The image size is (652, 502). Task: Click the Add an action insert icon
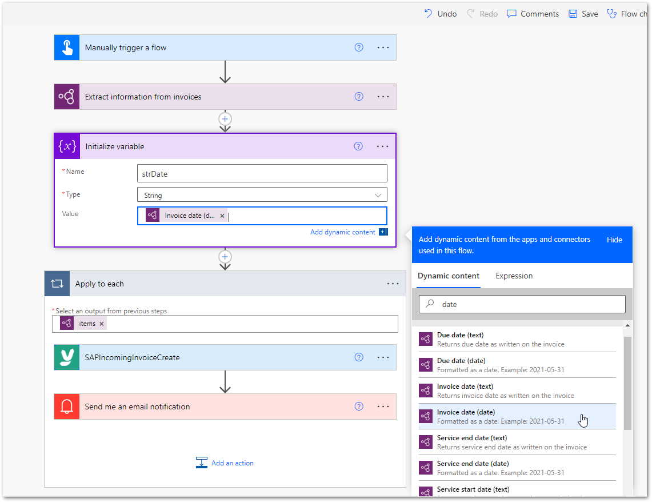tap(202, 463)
